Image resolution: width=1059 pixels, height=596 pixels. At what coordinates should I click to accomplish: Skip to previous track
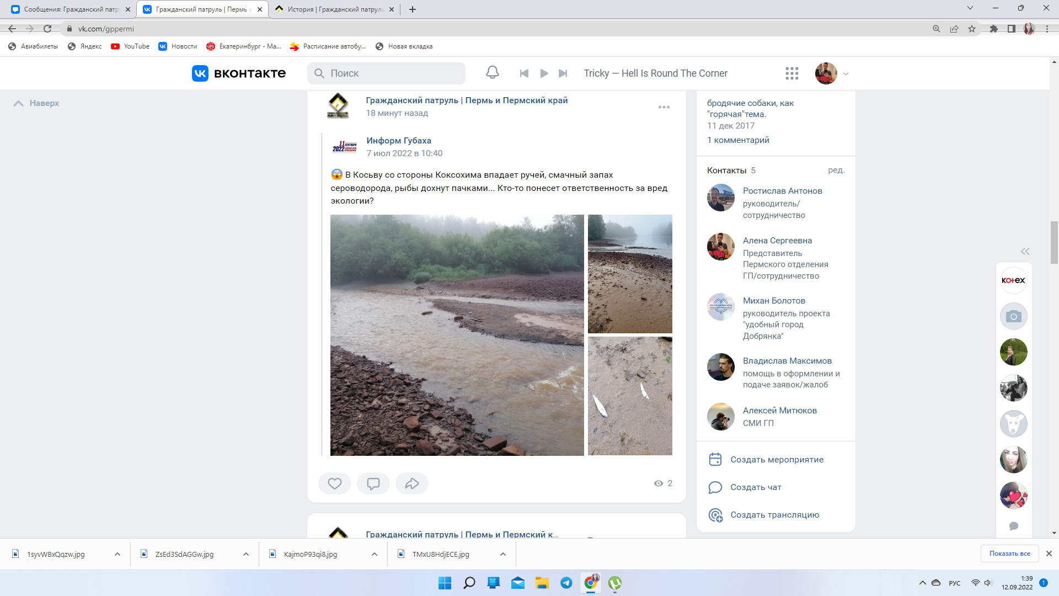click(x=524, y=73)
